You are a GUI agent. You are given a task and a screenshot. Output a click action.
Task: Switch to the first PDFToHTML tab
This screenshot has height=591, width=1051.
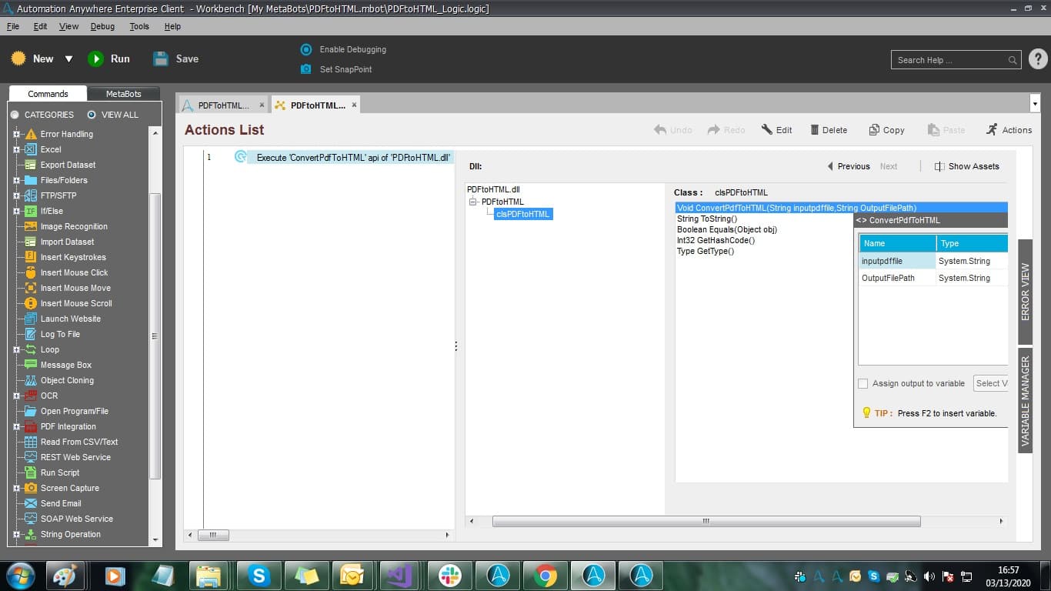pyautogui.click(x=223, y=105)
